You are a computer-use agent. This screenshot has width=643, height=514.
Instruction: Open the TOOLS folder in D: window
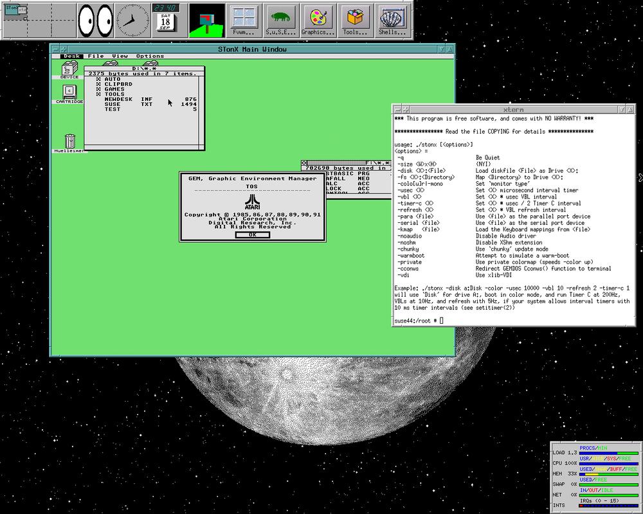[110, 94]
